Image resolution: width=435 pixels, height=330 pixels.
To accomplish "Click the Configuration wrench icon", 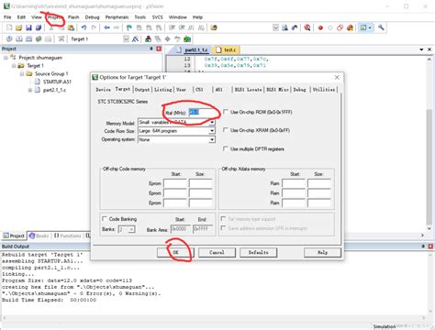I will (381, 27).
